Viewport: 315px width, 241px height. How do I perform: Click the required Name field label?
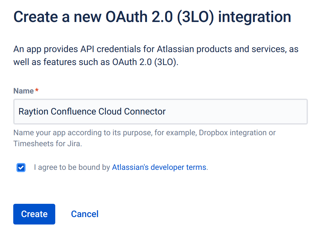(22, 91)
